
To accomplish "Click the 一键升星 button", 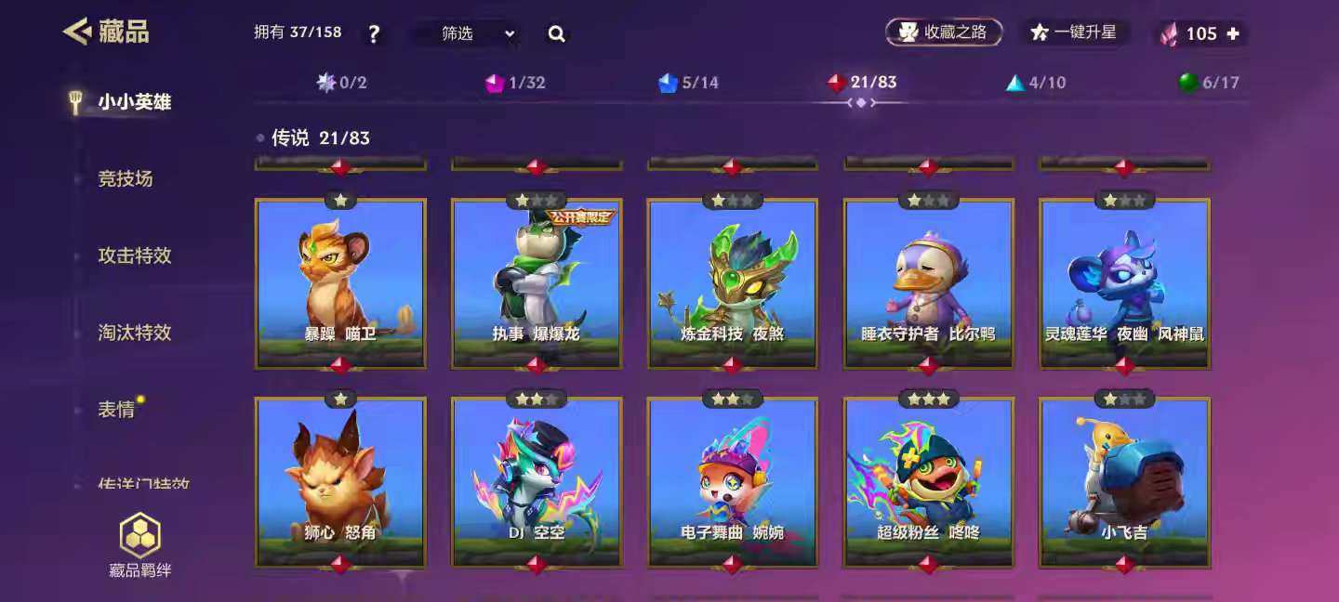I will click(x=1074, y=33).
